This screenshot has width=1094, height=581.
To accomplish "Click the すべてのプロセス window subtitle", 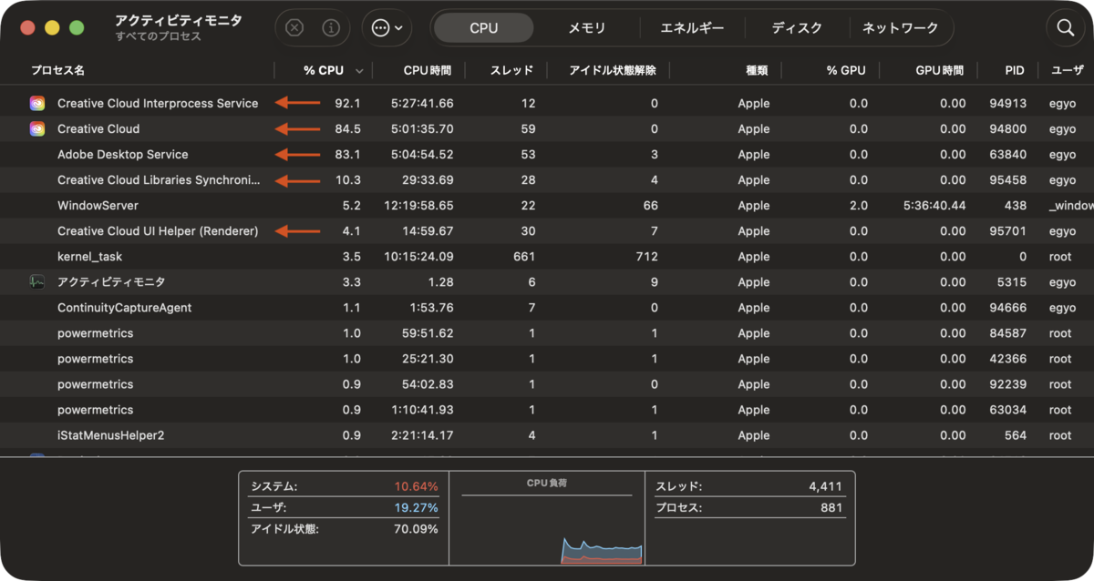I will (x=159, y=36).
